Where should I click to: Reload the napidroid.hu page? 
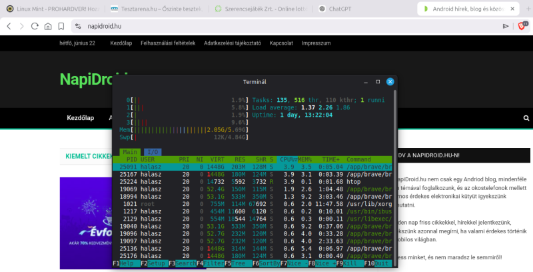pyautogui.click(x=35, y=26)
